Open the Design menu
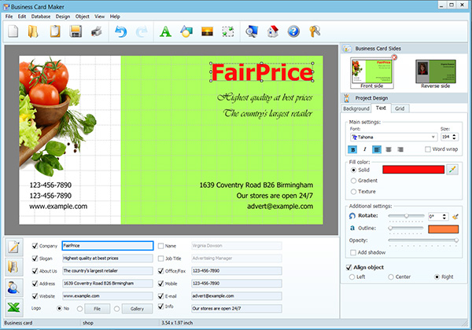The width and height of the screenshot is (472, 330). 63,16
